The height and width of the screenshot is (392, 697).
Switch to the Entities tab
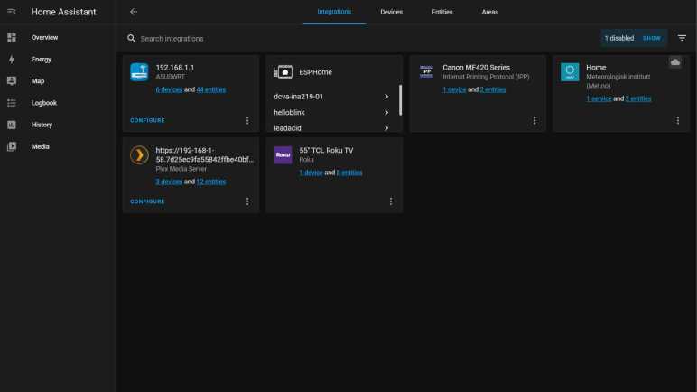[441, 12]
